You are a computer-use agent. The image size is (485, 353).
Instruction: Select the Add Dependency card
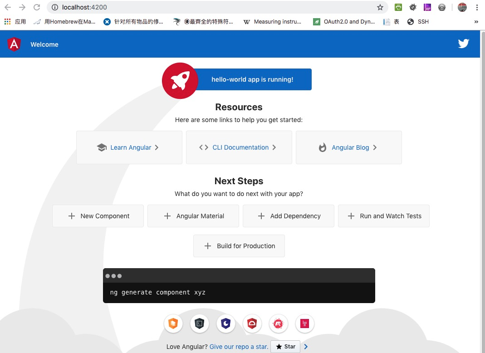pos(289,216)
